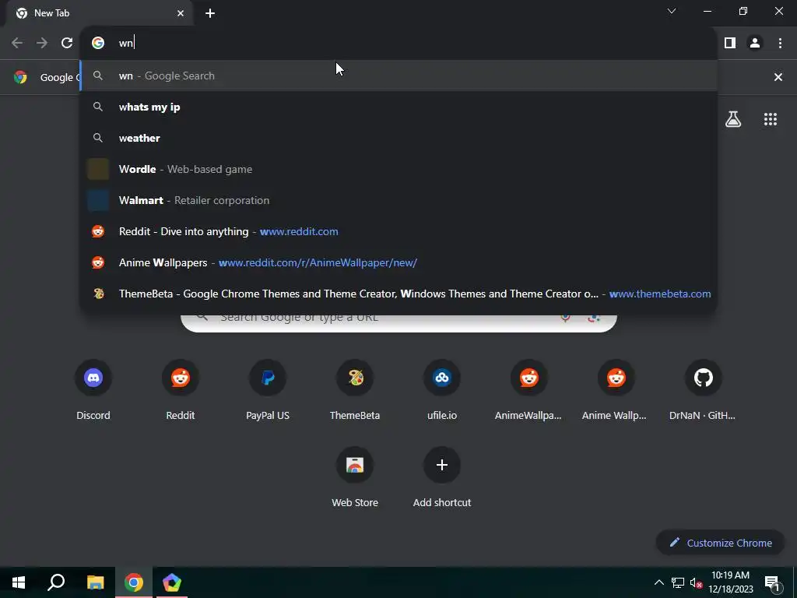Open the Discord shortcut tile
Screen dimensions: 797x598
pyautogui.click(x=93, y=391)
